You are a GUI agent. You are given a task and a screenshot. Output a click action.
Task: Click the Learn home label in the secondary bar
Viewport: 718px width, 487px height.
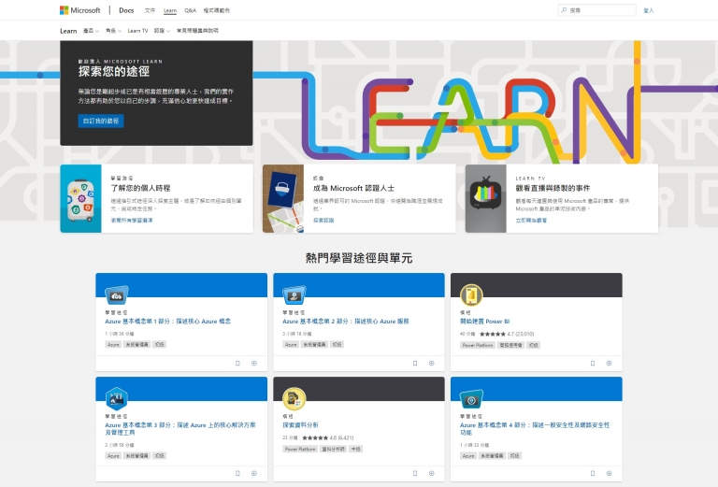click(68, 31)
